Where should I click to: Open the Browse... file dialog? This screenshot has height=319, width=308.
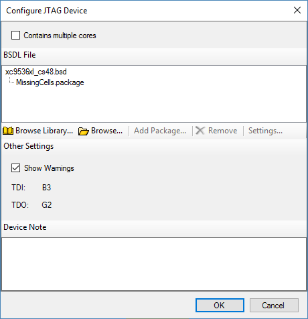click(x=100, y=131)
